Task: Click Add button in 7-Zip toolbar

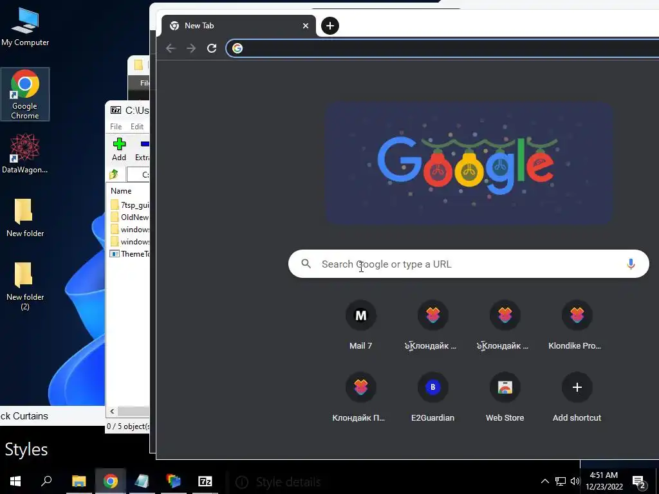Action: [x=119, y=149]
